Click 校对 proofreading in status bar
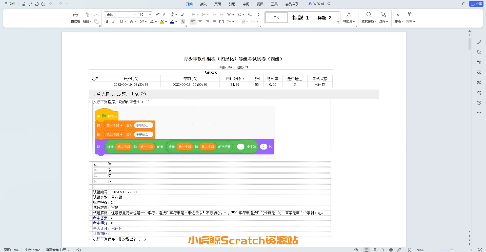 [79, 250]
